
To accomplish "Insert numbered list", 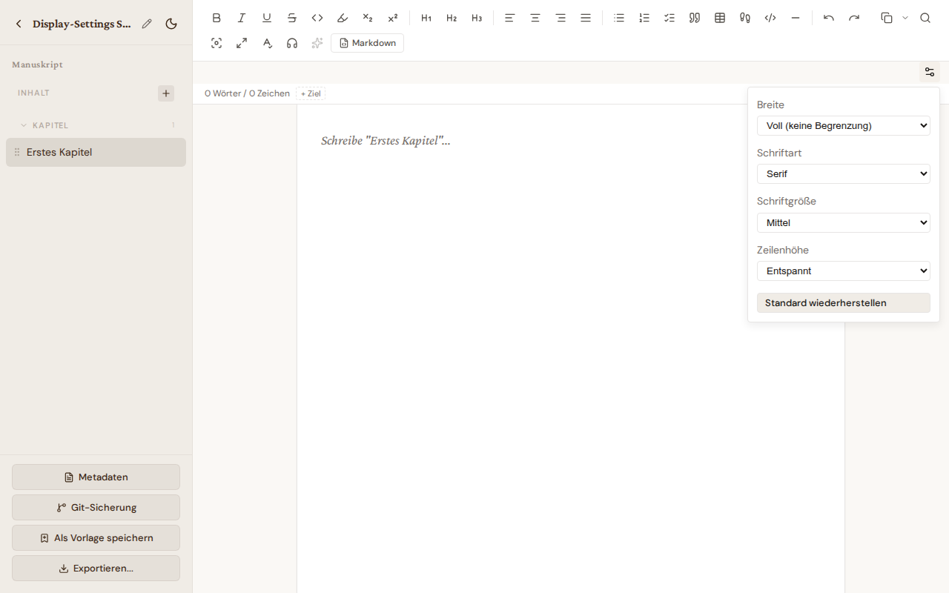I will tap(644, 18).
